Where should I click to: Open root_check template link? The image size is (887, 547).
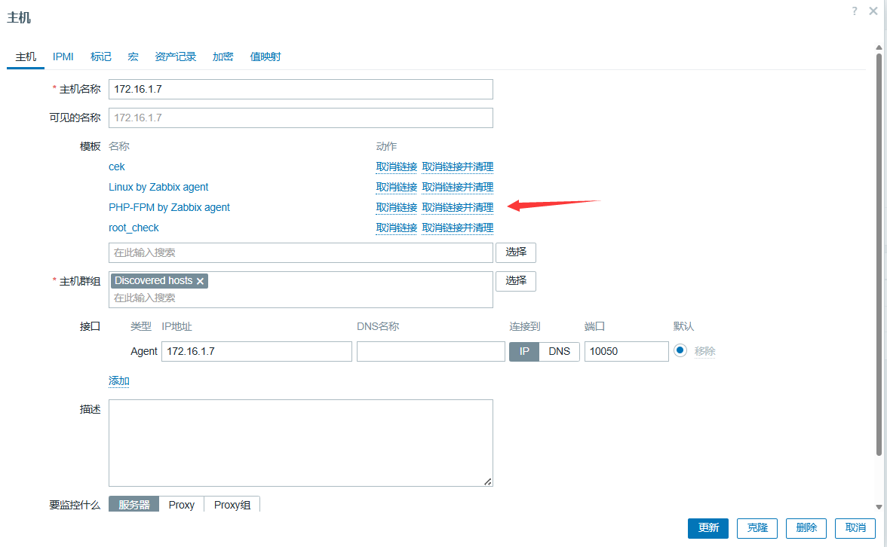click(x=134, y=228)
